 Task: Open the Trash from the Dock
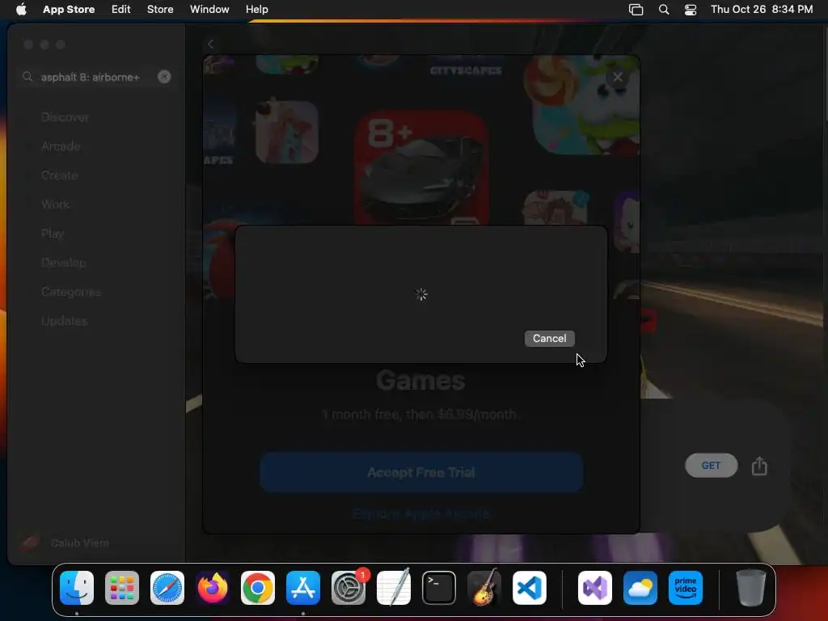pyautogui.click(x=751, y=588)
